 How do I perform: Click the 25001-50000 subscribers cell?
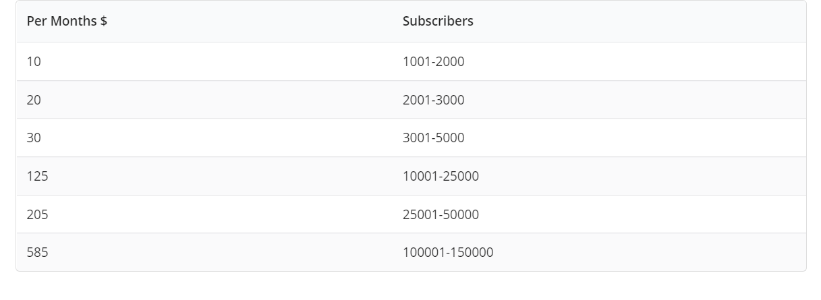pyautogui.click(x=441, y=214)
